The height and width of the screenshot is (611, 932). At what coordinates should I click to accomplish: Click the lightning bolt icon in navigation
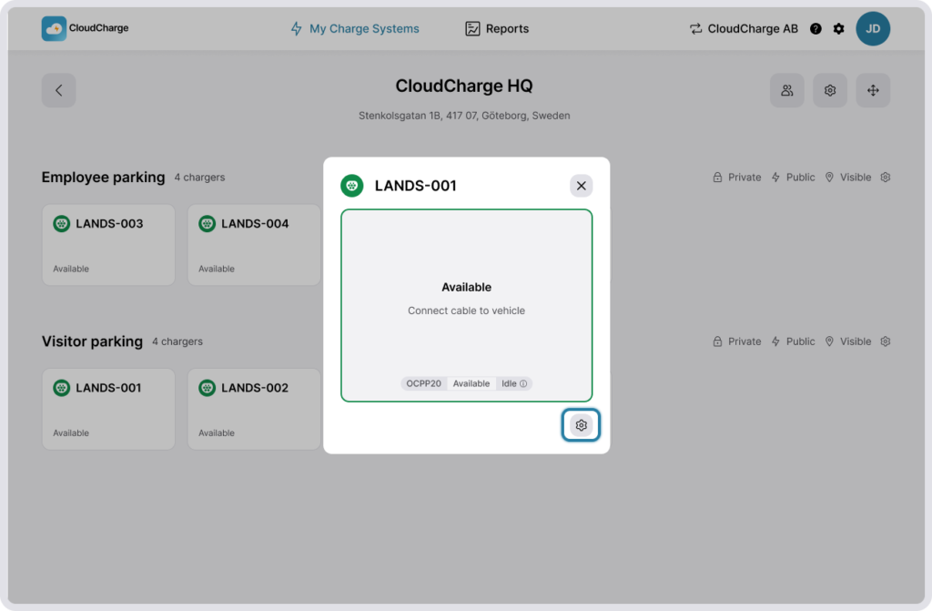pos(296,28)
